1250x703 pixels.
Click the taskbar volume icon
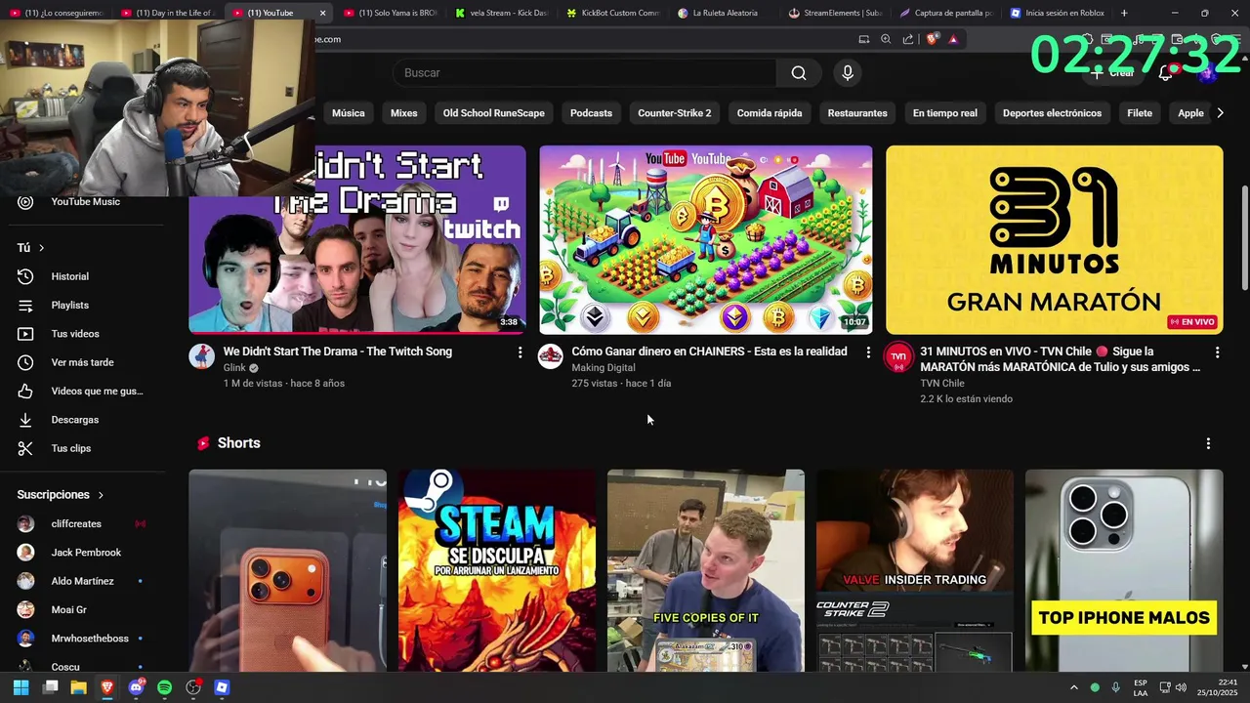point(1183,687)
